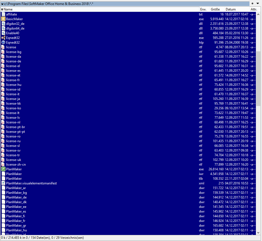Select the PlanMaker_fr dwr icon

click(x=3, y=221)
